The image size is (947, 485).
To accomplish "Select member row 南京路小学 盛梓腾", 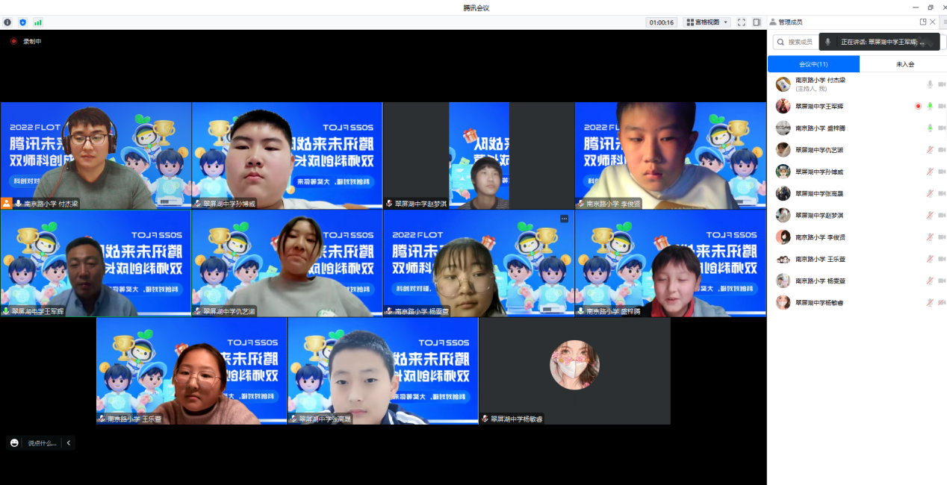I will click(x=857, y=128).
